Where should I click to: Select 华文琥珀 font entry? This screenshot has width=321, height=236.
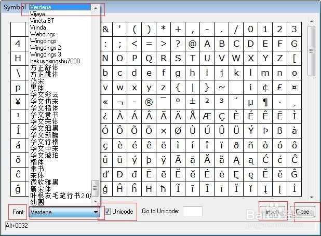click(x=60, y=155)
